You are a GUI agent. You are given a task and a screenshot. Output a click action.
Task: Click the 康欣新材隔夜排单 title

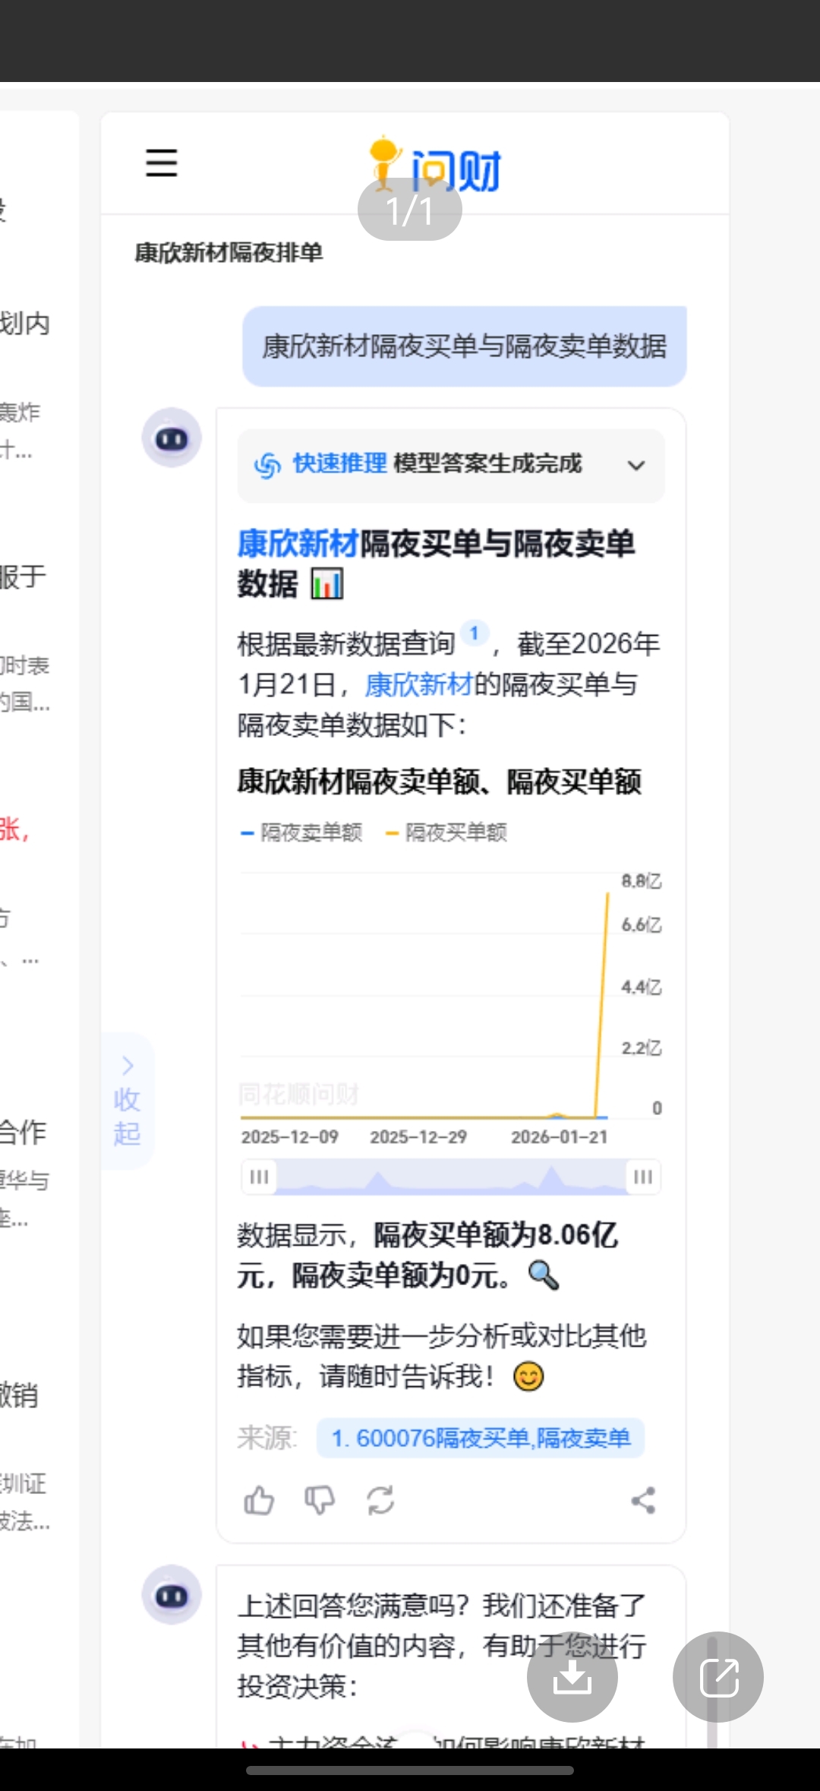click(229, 252)
